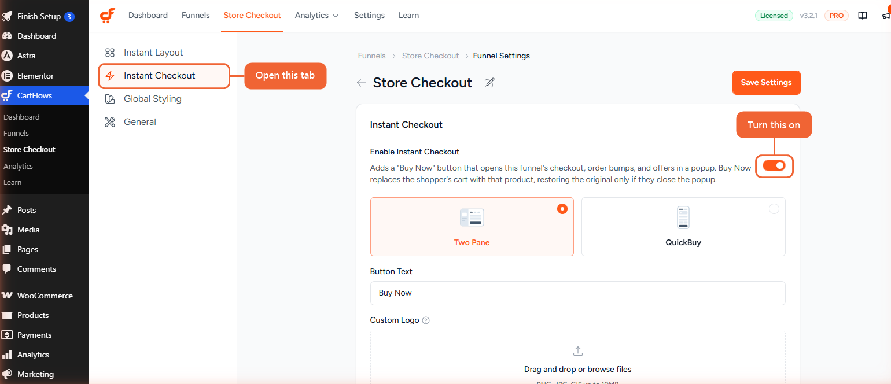
Task: Click the PRO badge
Action: click(837, 16)
